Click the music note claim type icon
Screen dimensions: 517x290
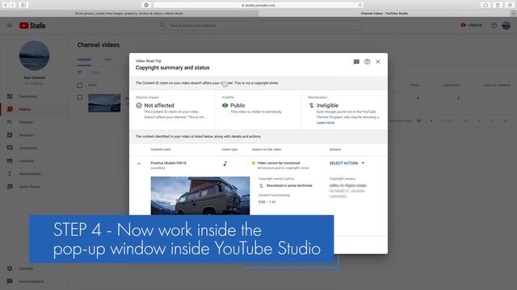(x=225, y=164)
